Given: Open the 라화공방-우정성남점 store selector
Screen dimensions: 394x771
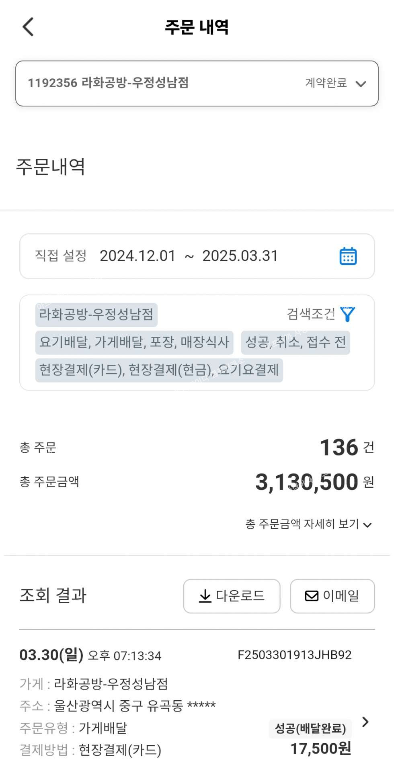Looking at the screenshot, I should (x=109, y=83).
